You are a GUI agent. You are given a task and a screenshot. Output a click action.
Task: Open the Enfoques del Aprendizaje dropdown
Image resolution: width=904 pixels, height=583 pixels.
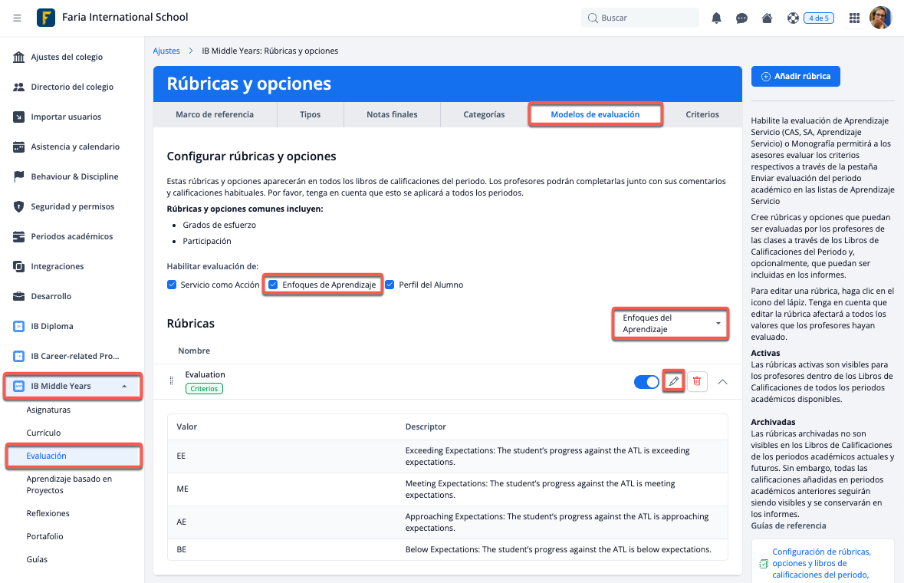pyautogui.click(x=670, y=324)
